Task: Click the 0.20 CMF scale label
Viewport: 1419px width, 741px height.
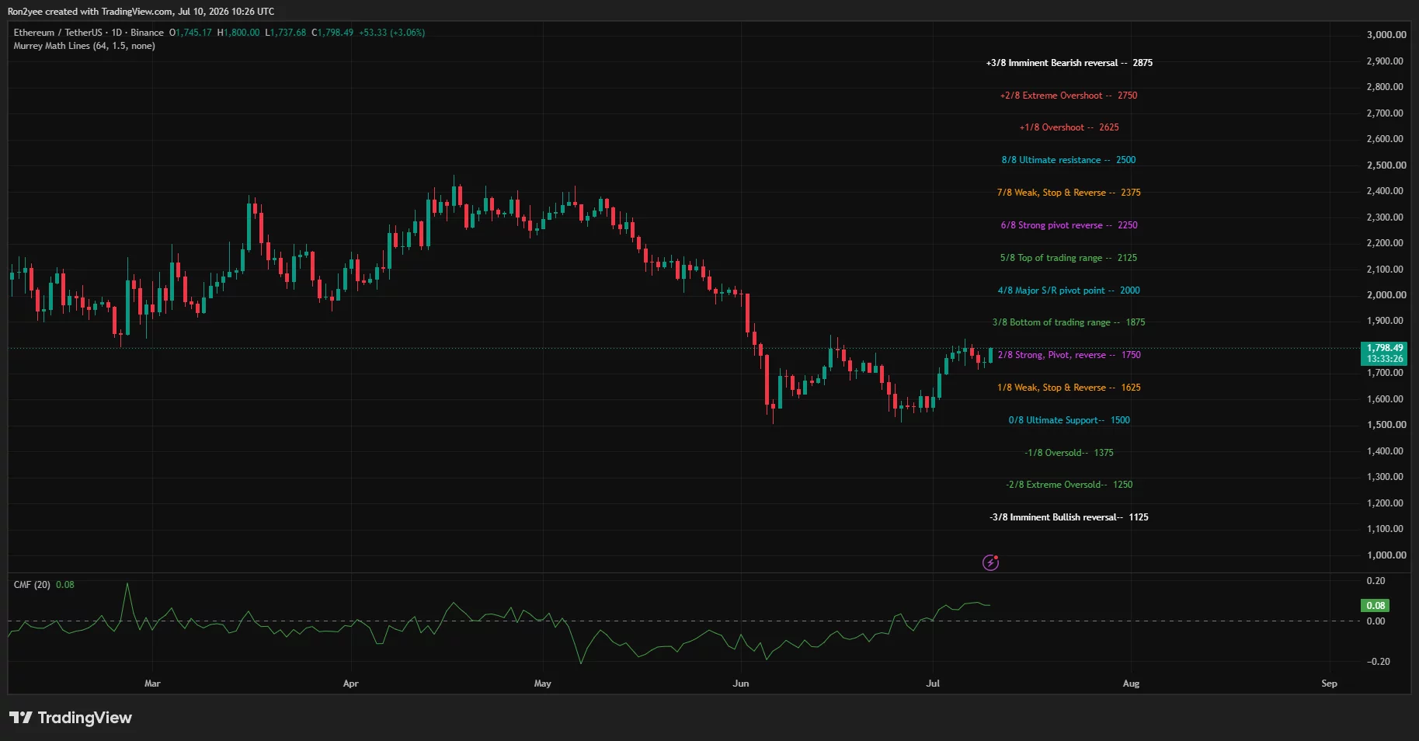Action: tap(1376, 581)
